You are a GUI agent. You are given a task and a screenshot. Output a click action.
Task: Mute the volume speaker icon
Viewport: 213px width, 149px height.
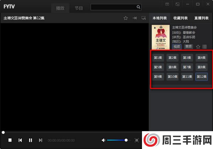[103, 140]
